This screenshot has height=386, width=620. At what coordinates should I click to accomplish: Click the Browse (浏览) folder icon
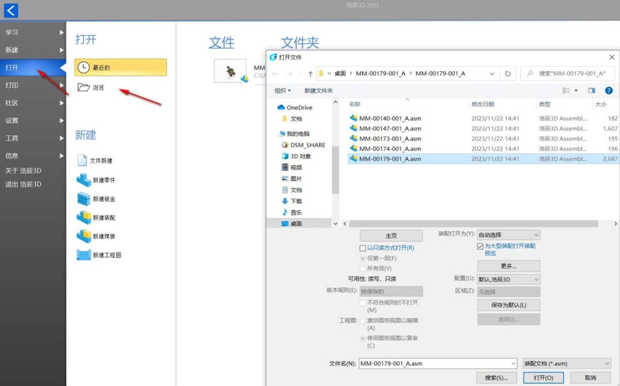tap(84, 88)
